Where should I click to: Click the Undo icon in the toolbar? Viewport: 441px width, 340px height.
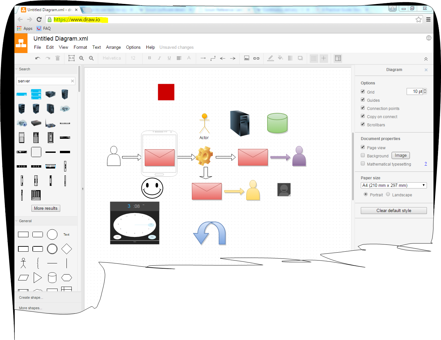37,58
